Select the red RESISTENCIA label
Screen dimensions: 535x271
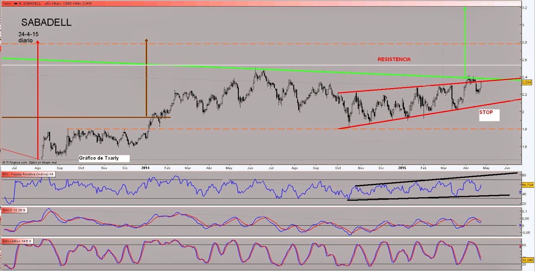394,59
